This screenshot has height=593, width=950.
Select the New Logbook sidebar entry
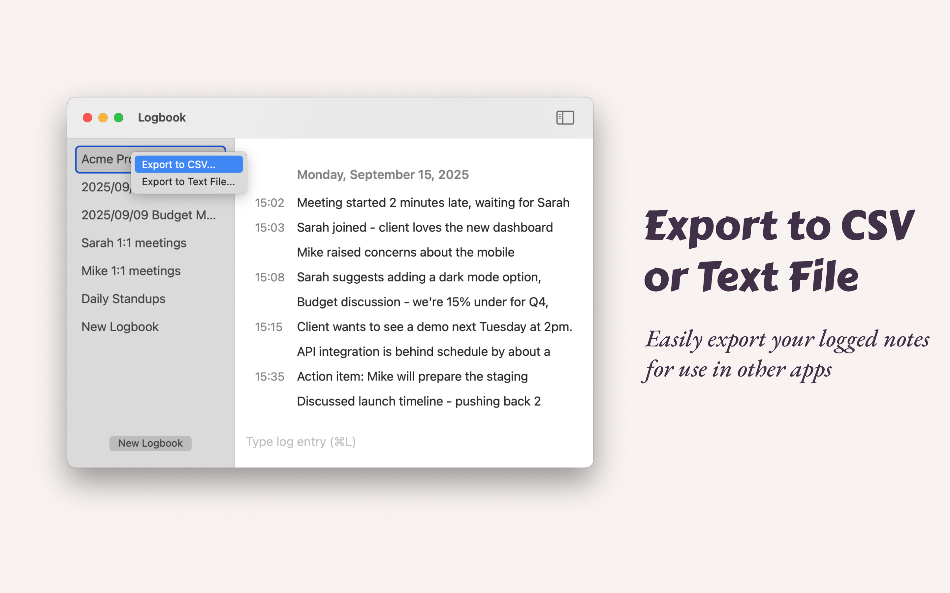pos(120,327)
